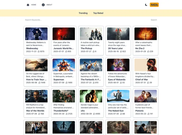Viewport: 182px width, 135px height.
Task: Open the How to Train Your dragon thumbnail
Action: [x=36, y=65]
